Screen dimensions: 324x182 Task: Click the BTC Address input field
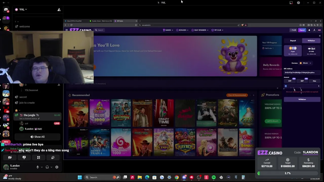302,73
